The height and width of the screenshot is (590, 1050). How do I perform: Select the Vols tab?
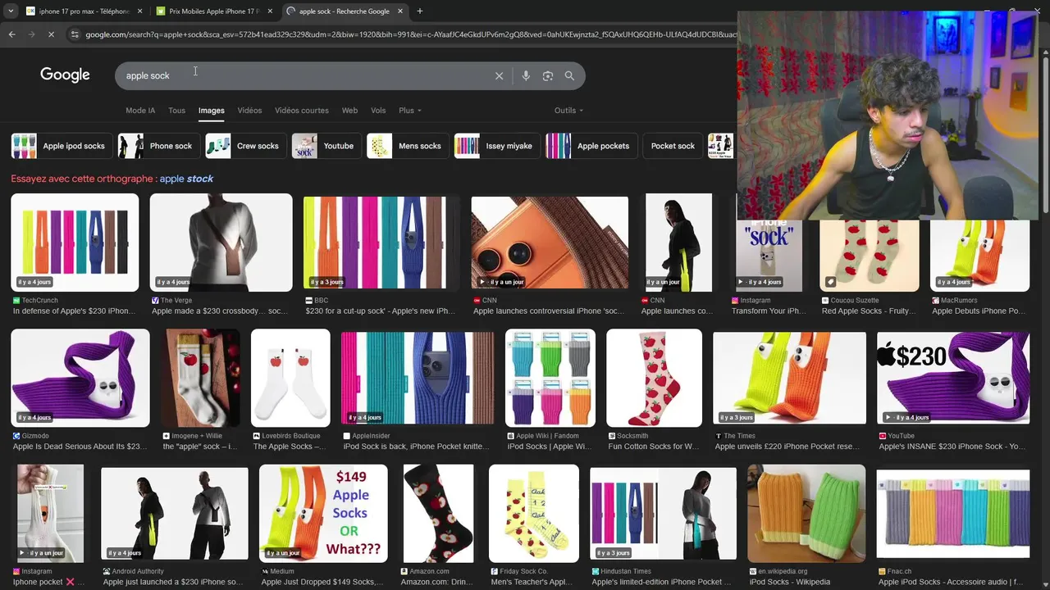tap(378, 111)
